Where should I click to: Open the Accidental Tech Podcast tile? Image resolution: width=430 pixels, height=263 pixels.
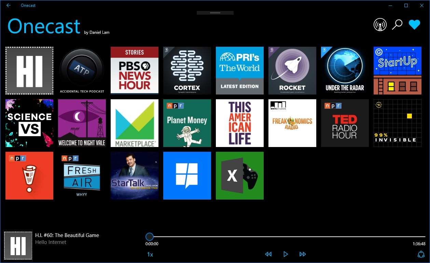pyautogui.click(x=82, y=71)
